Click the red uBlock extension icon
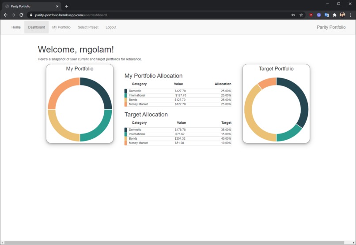Viewport: 356px width, 245px height. point(311,15)
